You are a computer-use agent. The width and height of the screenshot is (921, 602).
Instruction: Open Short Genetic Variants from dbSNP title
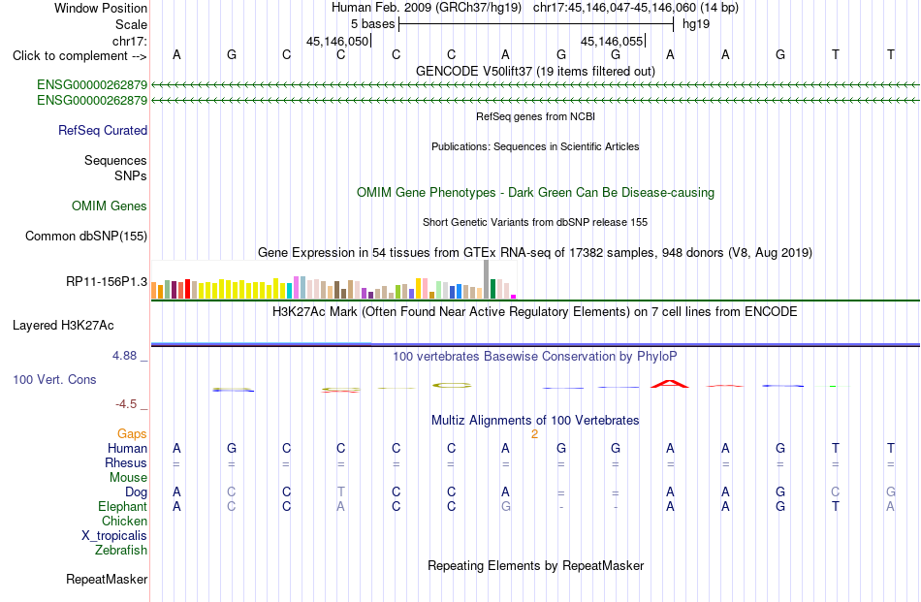pos(535,222)
